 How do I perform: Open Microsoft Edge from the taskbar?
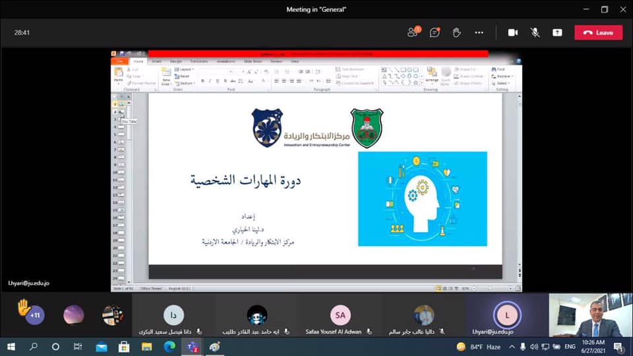click(x=169, y=347)
